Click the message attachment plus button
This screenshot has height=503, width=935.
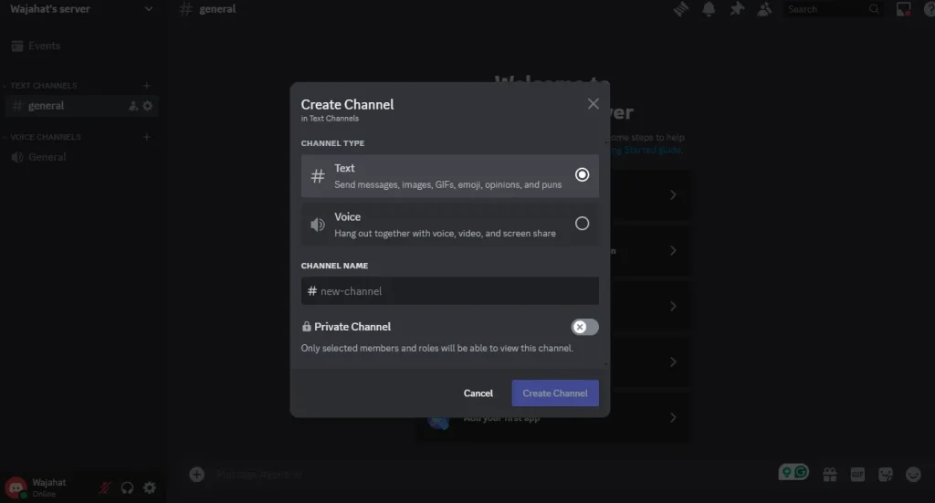pyautogui.click(x=197, y=475)
